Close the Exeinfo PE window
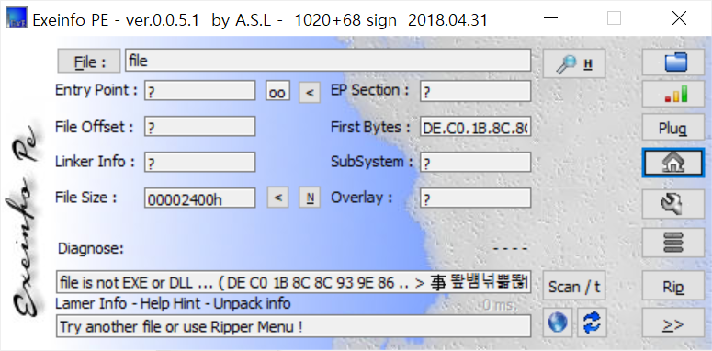 click(x=679, y=18)
